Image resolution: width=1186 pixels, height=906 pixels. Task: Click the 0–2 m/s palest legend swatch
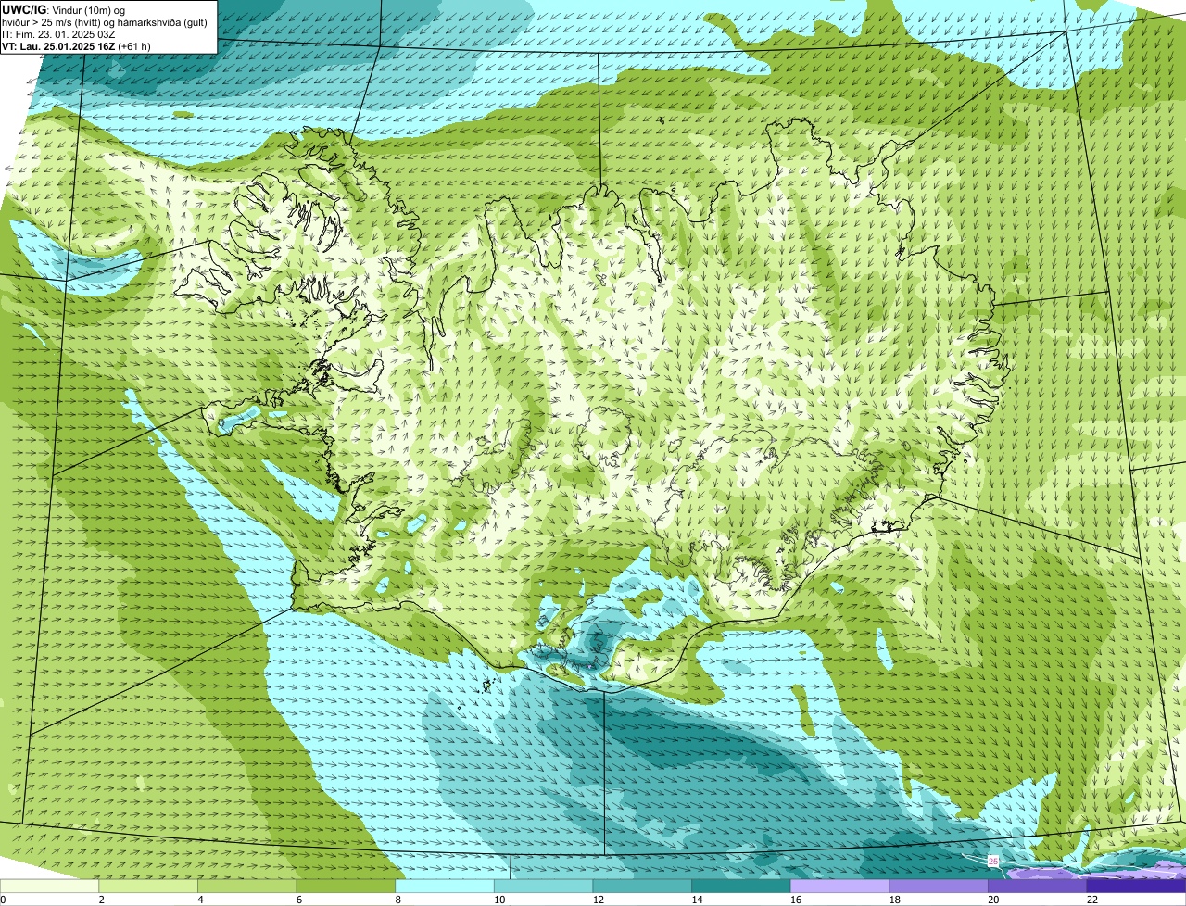pos(49,887)
